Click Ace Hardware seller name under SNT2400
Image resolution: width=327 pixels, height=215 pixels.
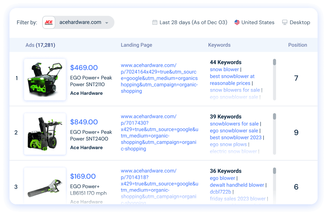[x=86, y=148]
